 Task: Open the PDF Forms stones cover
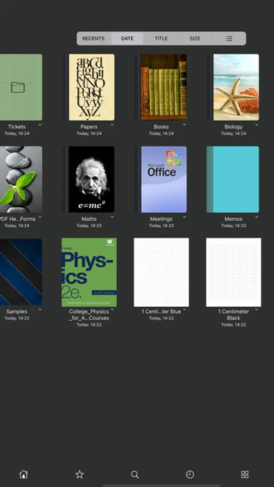point(21,180)
